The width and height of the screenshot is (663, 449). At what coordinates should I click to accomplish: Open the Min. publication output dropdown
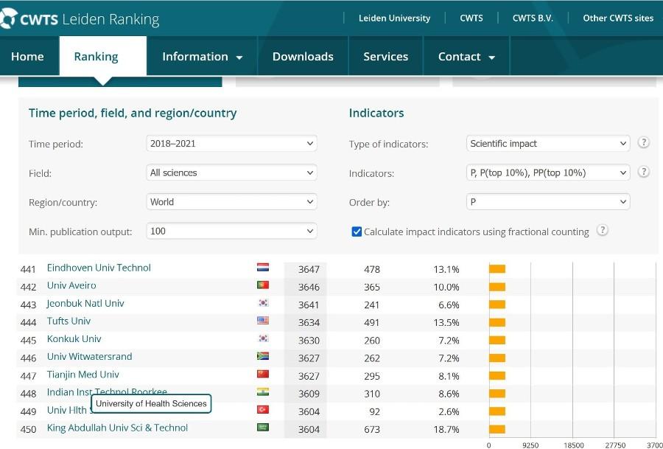[x=232, y=231]
